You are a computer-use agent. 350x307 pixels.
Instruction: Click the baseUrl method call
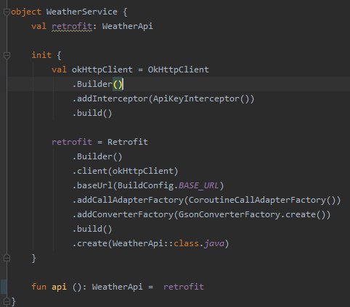tap(94, 185)
